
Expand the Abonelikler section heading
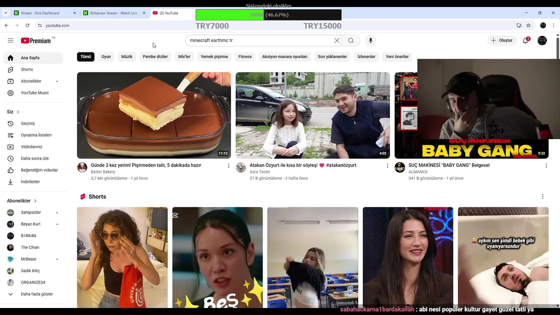pos(22,201)
